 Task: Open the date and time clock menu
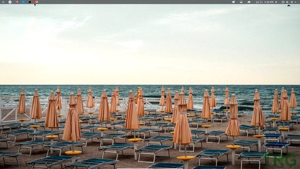[264, 2]
